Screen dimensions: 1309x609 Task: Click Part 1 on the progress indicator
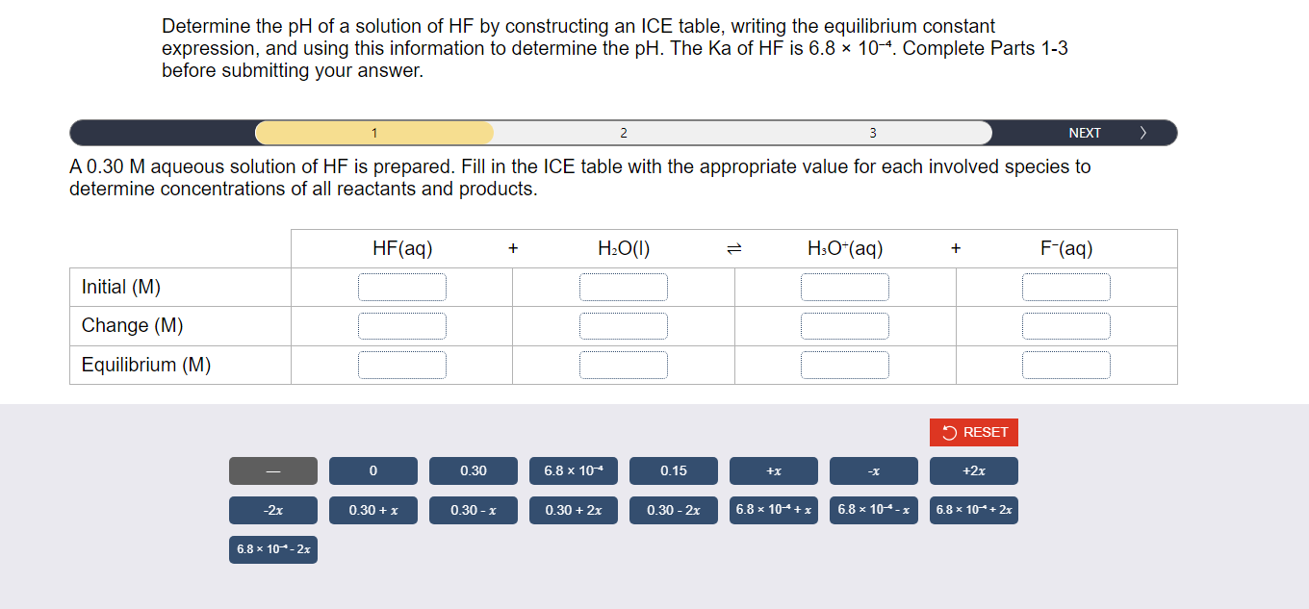373,133
